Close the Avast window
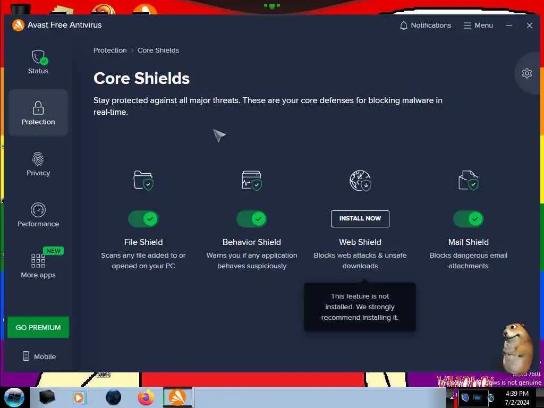The image size is (544, 408). click(x=530, y=25)
